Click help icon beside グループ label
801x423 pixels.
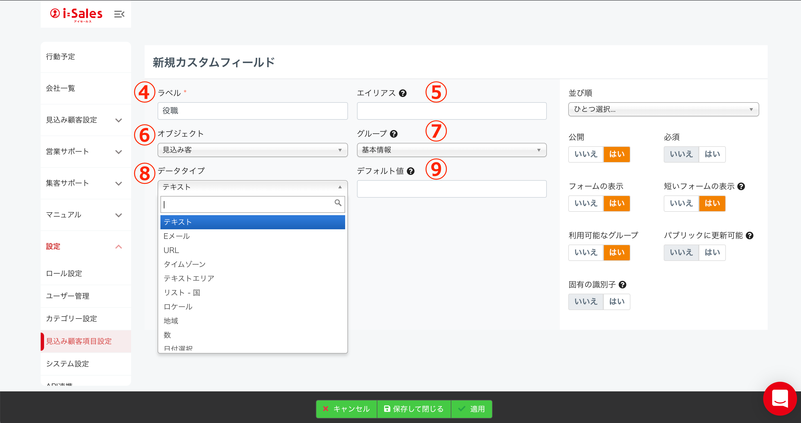(x=394, y=134)
